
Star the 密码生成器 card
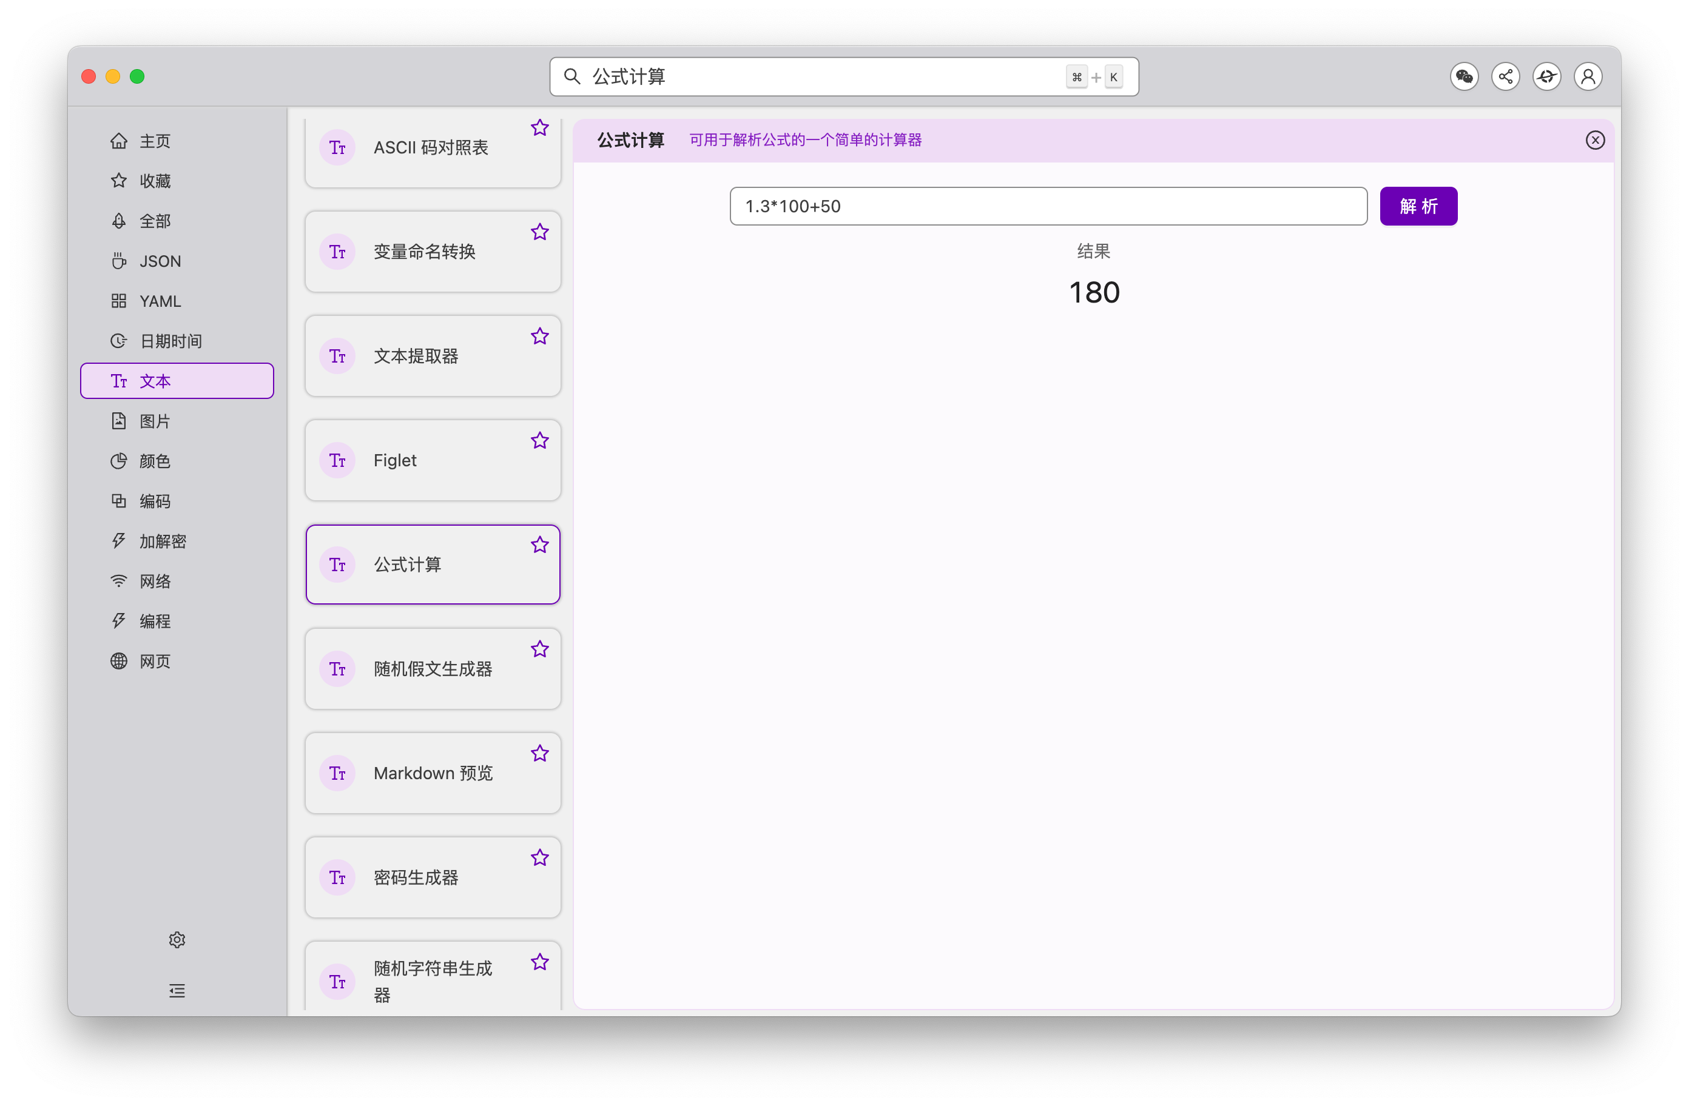[540, 858]
